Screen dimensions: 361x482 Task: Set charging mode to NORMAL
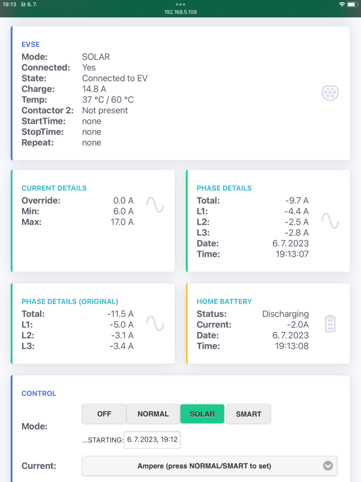coord(153,414)
